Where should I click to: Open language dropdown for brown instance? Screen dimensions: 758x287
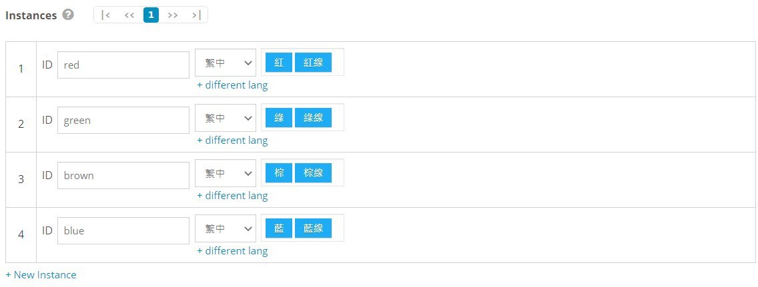coord(226,173)
